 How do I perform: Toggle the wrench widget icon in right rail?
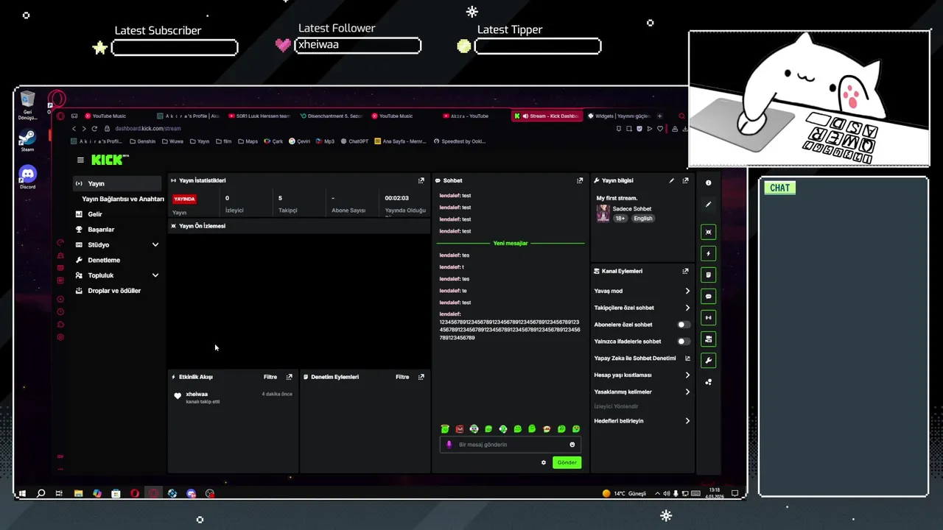point(709,361)
